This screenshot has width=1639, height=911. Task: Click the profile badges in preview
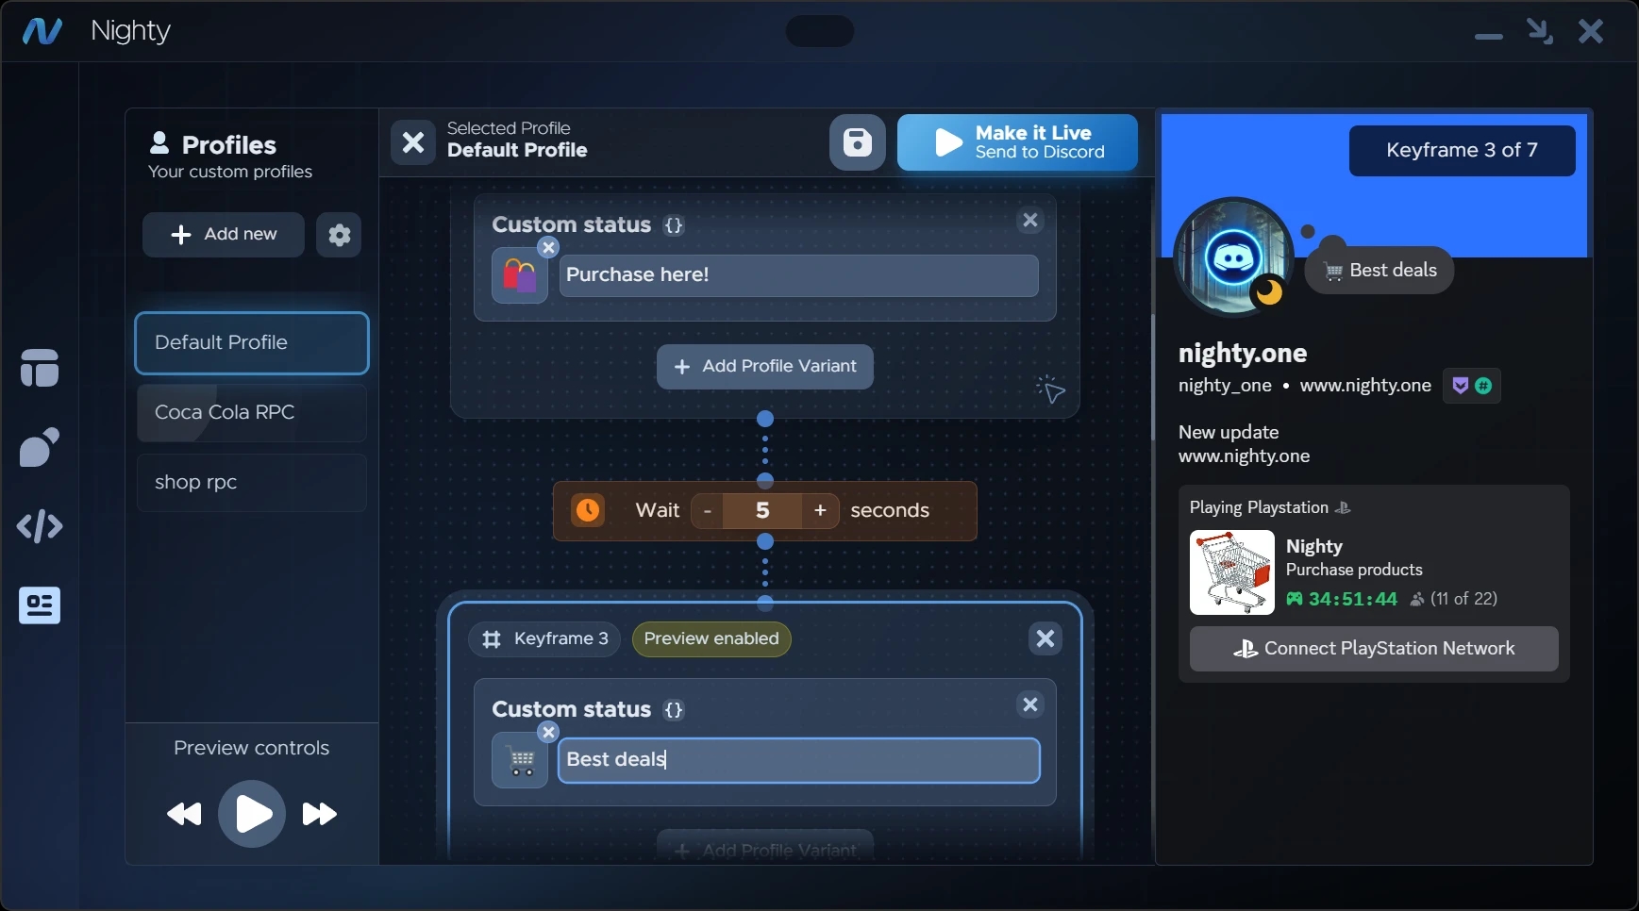pos(1472,386)
